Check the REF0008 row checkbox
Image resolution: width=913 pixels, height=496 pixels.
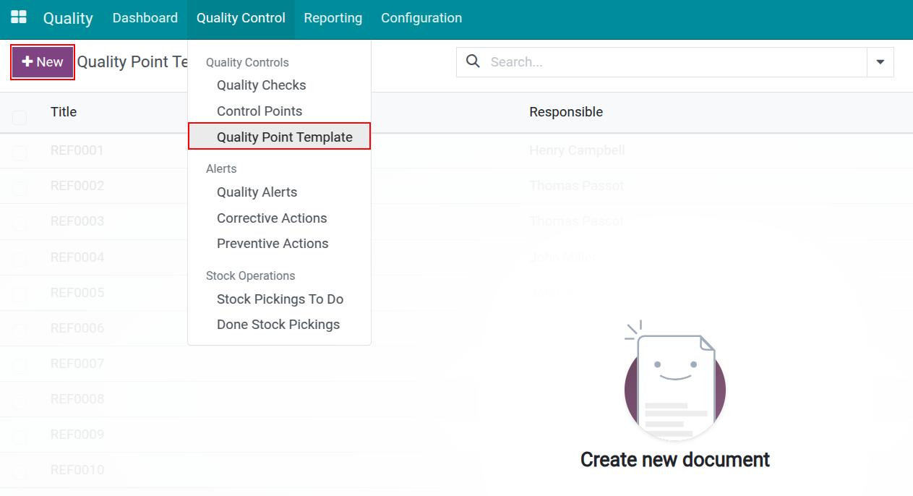(x=20, y=401)
